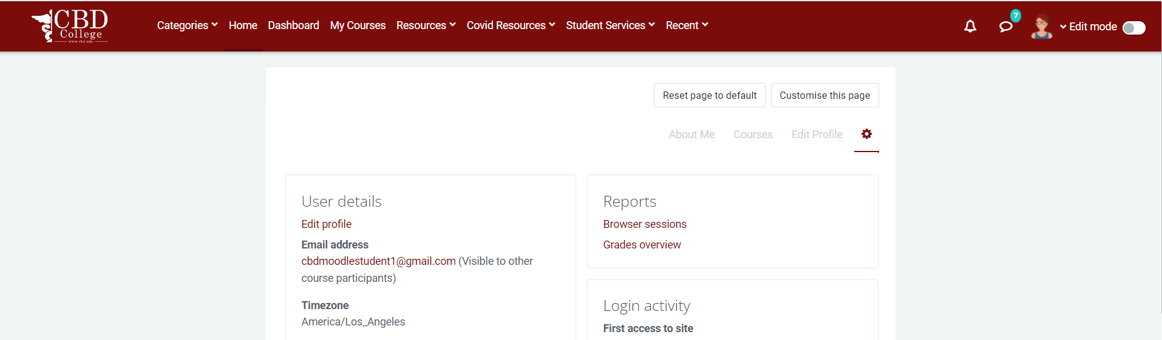Go to Home in navigation bar

(243, 25)
